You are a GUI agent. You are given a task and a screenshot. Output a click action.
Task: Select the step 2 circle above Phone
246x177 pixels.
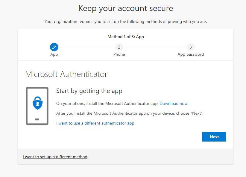point(119,47)
